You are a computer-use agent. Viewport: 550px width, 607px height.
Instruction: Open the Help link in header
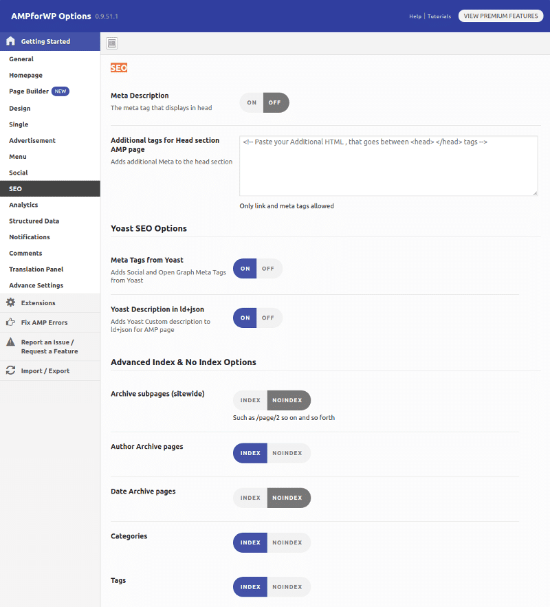415,16
